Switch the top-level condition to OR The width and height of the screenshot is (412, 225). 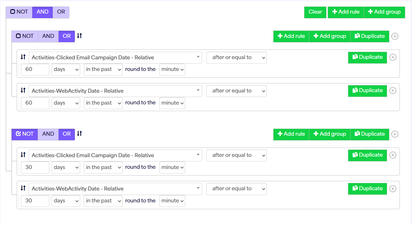click(61, 12)
